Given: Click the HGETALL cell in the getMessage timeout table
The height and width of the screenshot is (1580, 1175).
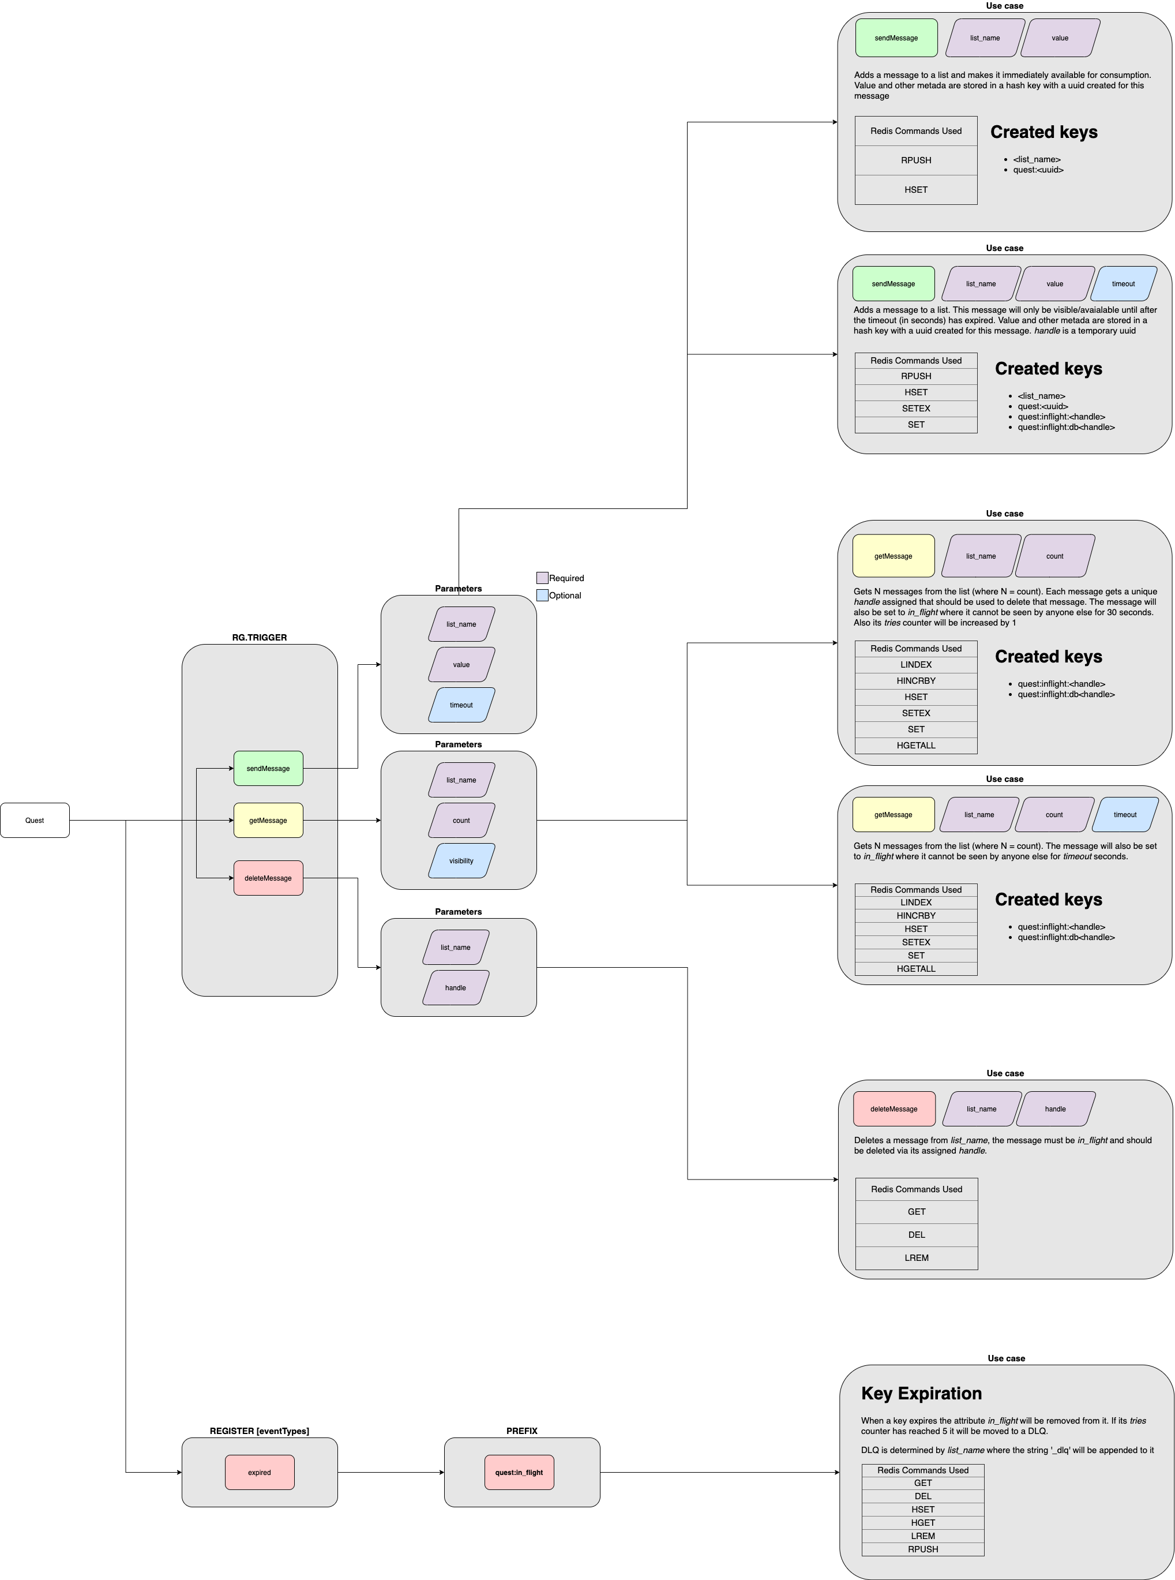Looking at the screenshot, I should pyautogui.click(x=915, y=969).
